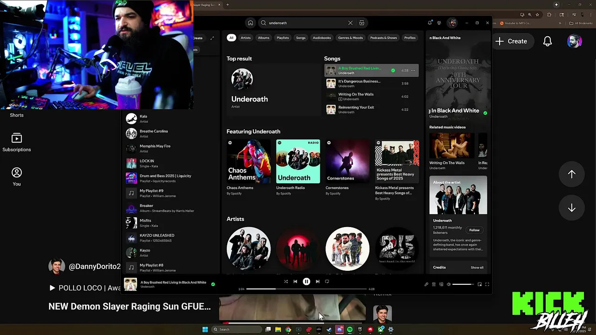
Task: Open YouTube You section
Action: [x=17, y=177]
